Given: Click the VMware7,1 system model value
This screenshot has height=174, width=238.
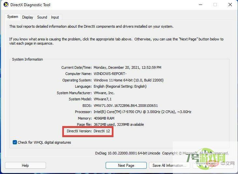Looking at the screenshot, I should pos(103,99).
